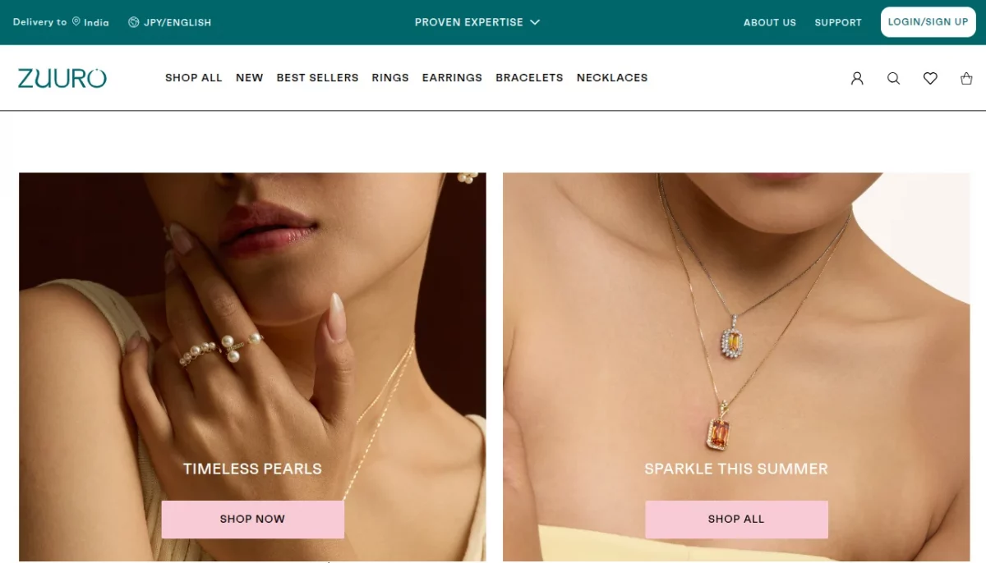The image size is (986, 563).
Task: Open the shopping bag icon
Action: pos(966,78)
